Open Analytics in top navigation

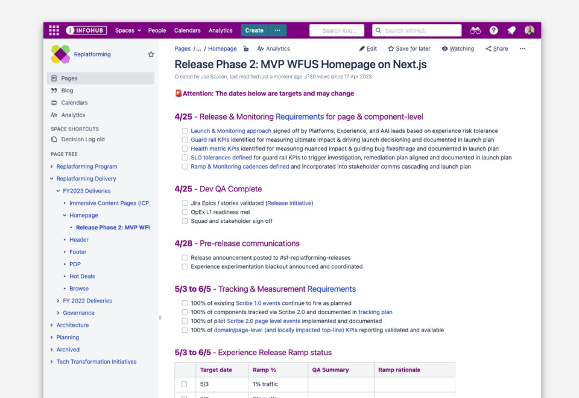coord(221,30)
